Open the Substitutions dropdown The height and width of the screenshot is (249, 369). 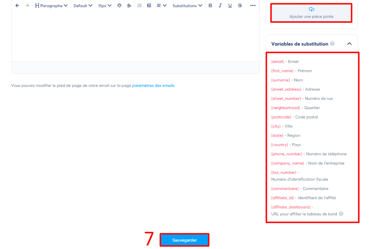(x=187, y=6)
